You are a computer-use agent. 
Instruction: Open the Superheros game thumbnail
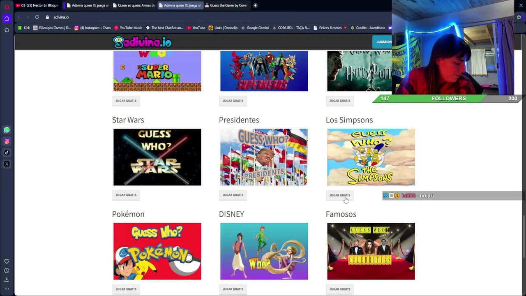264,71
